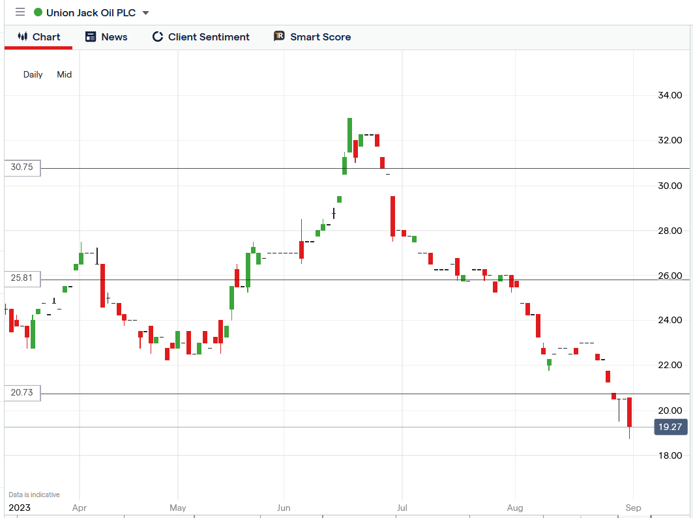Image resolution: width=693 pixels, height=518 pixels.
Task: Expand the Union Jack Oil PLC dropdown arrow
Action: (145, 13)
